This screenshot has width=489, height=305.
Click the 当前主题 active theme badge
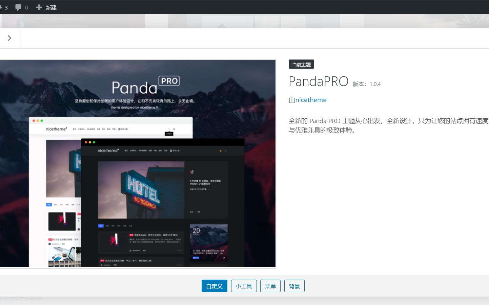tap(301, 64)
